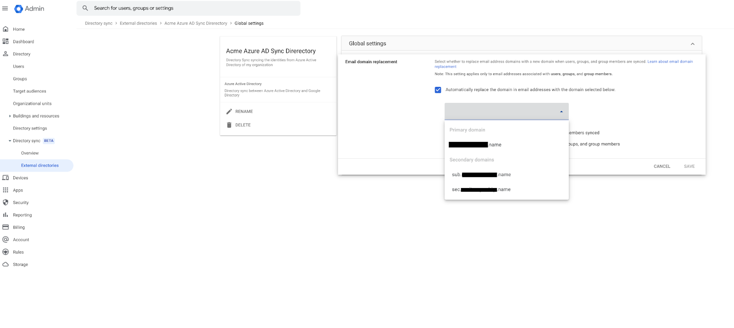Click the search magnifier icon
Screen dimensions: 734x328
point(85,8)
